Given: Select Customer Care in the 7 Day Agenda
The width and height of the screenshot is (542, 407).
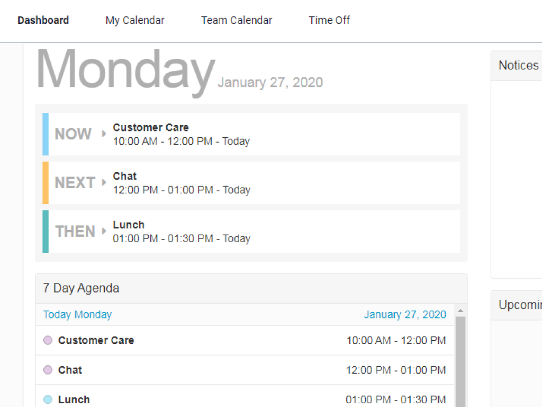Looking at the screenshot, I should point(96,340).
